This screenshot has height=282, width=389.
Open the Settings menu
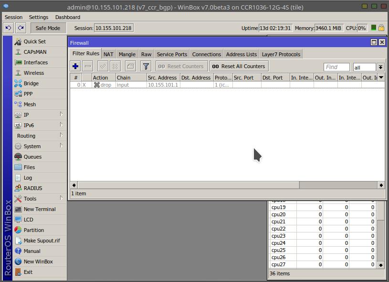click(x=39, y=17)
